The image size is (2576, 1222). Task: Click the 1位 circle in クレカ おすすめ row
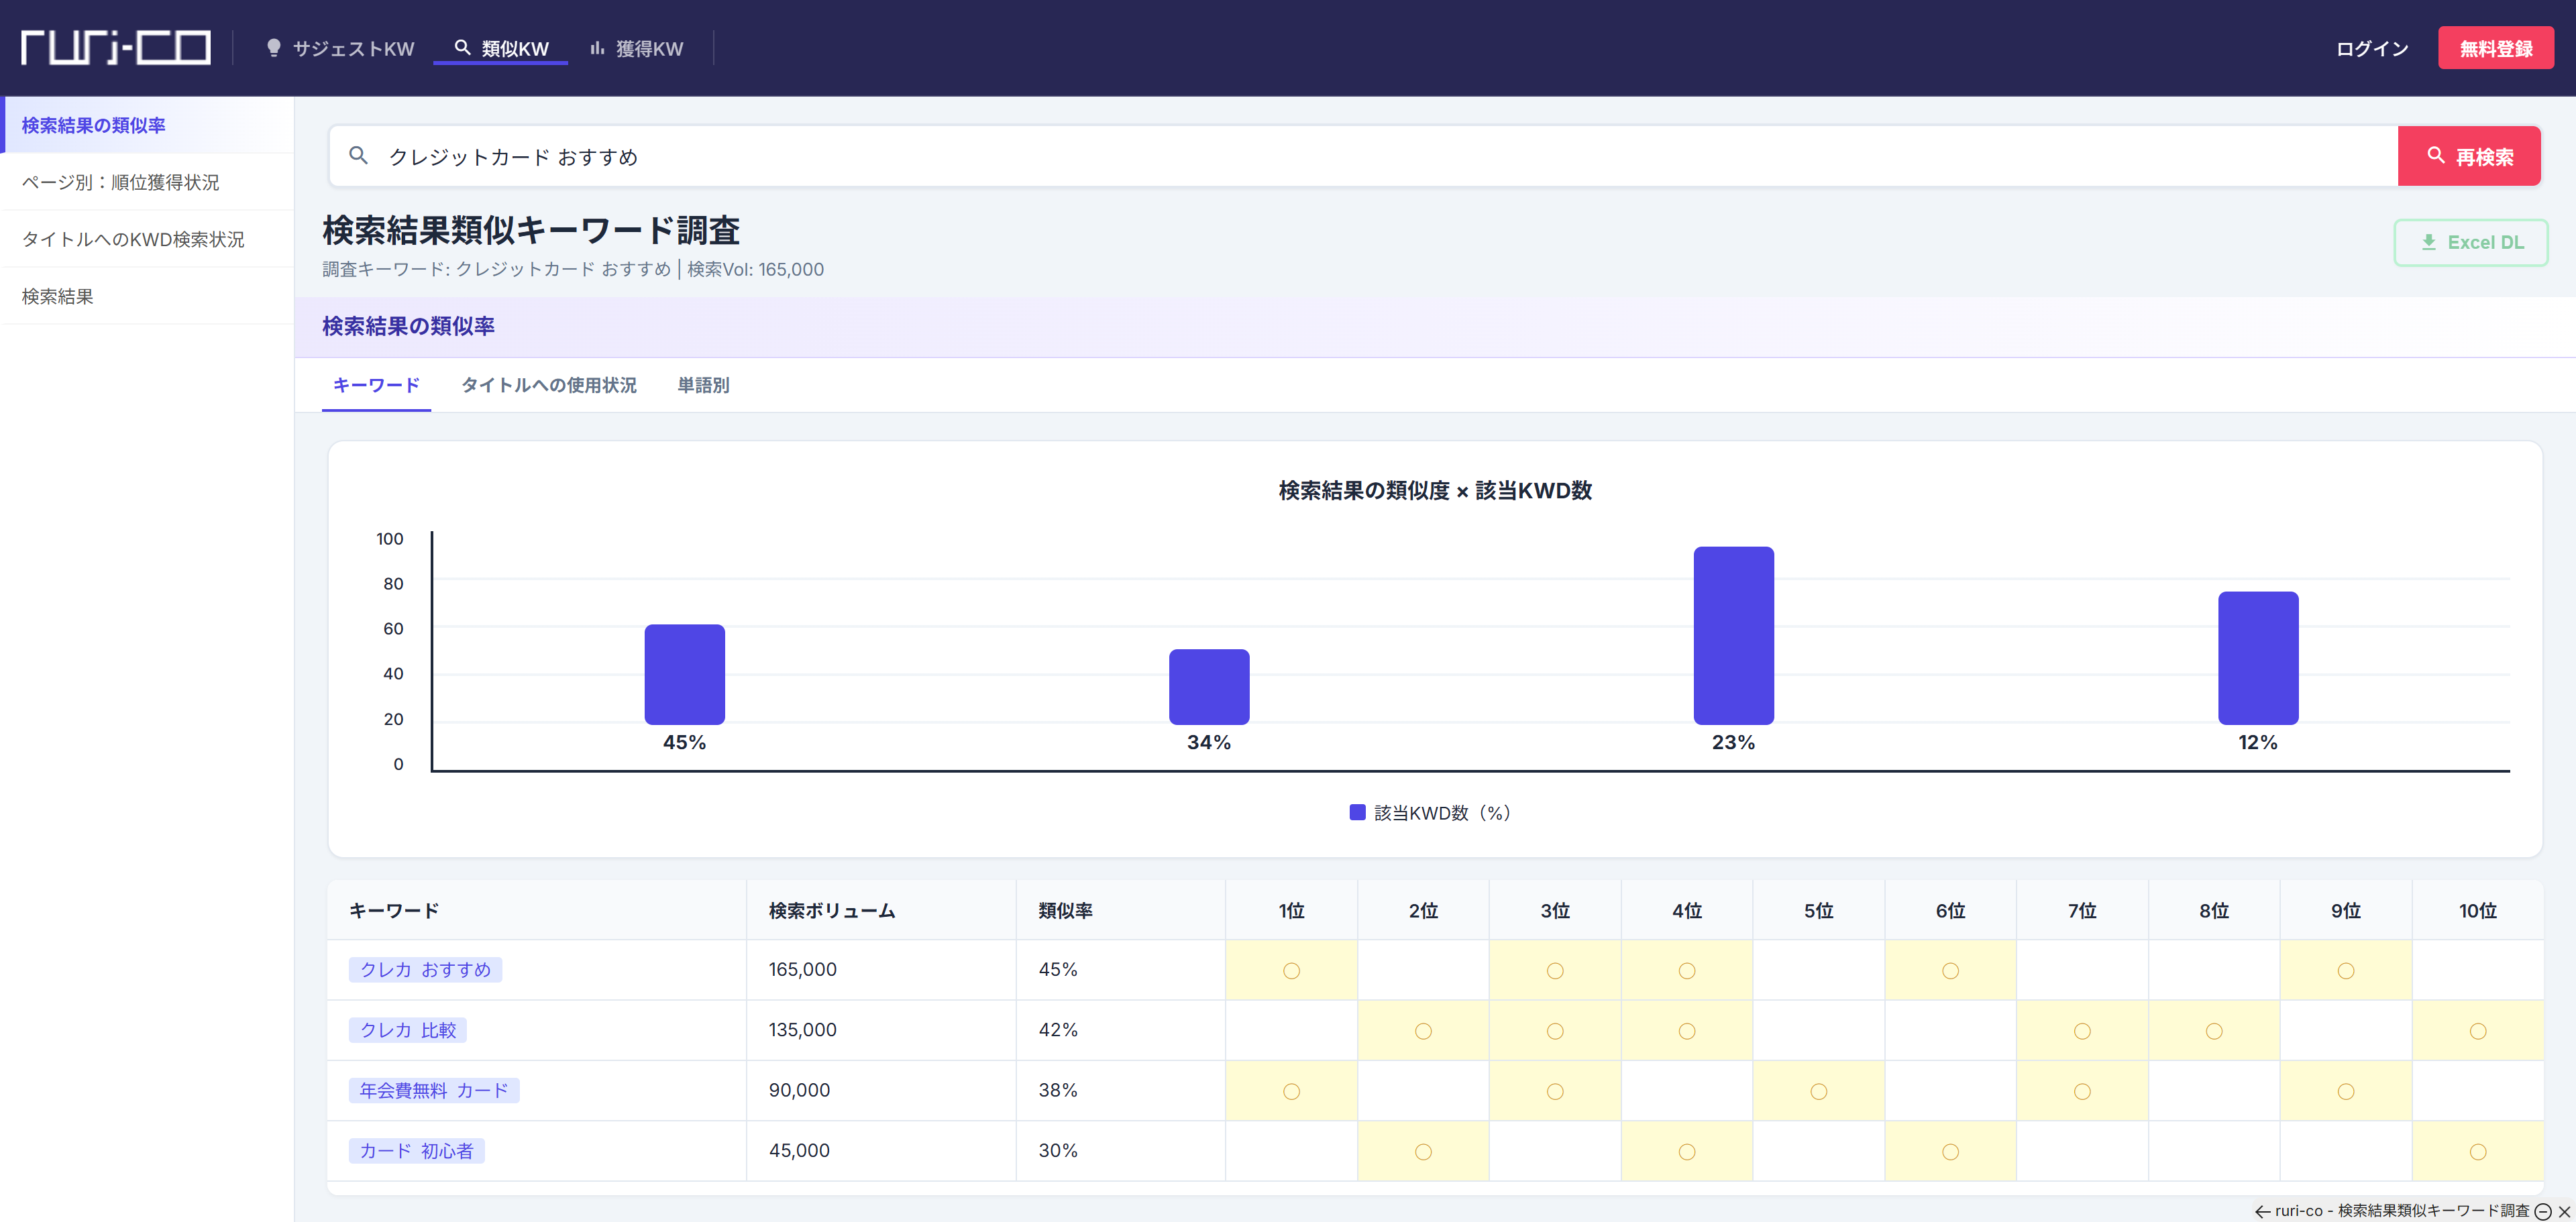(x=1291, y=970)
